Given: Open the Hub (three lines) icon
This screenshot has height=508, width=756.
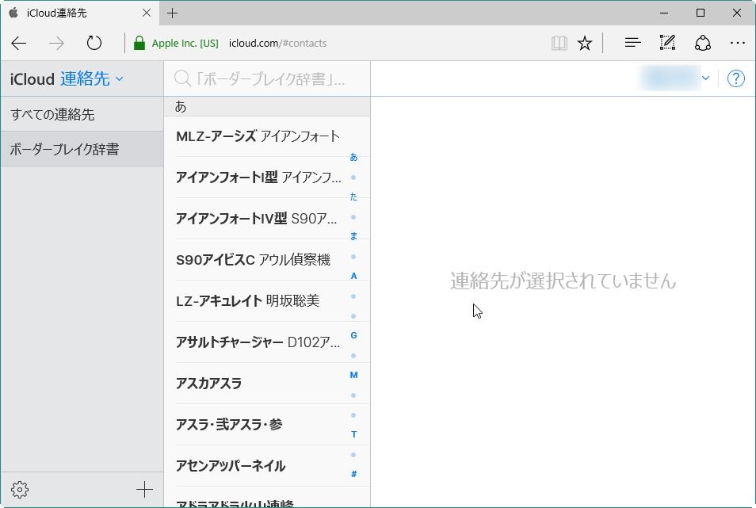Looking at the screenshot, I should tap(632, 43).
